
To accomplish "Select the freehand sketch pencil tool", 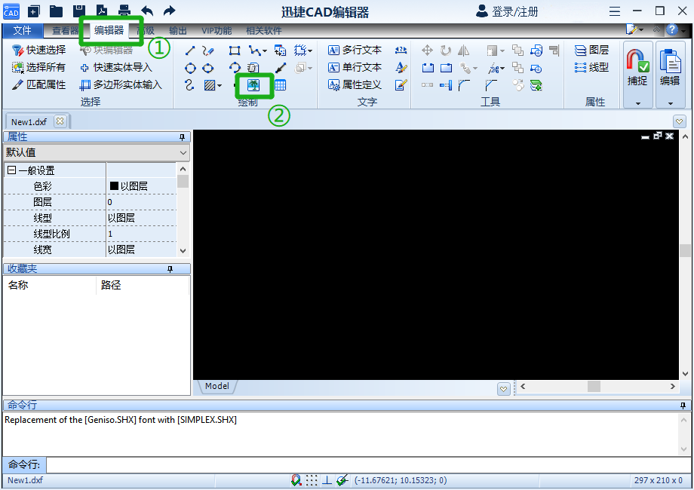I will point(208,51).
